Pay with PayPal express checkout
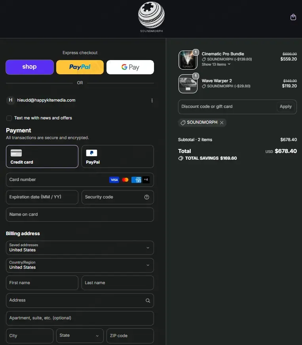 click(x=80, y=67)
